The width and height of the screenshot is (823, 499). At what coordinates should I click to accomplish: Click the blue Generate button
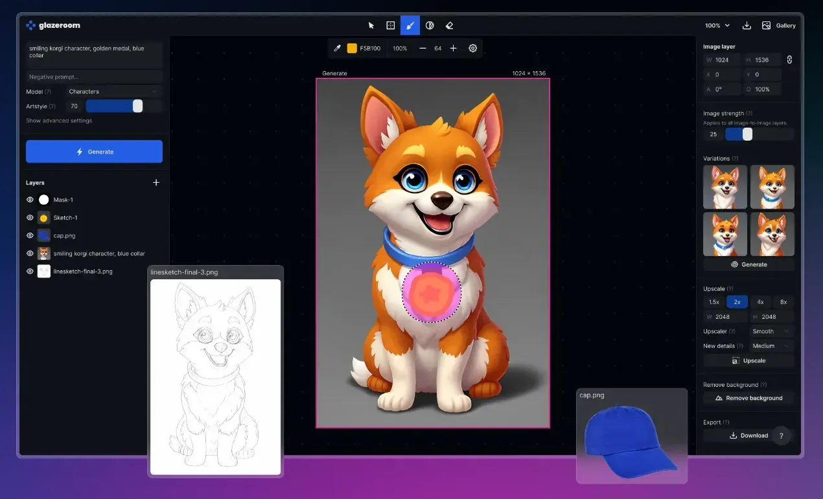(x=94, y=152)
